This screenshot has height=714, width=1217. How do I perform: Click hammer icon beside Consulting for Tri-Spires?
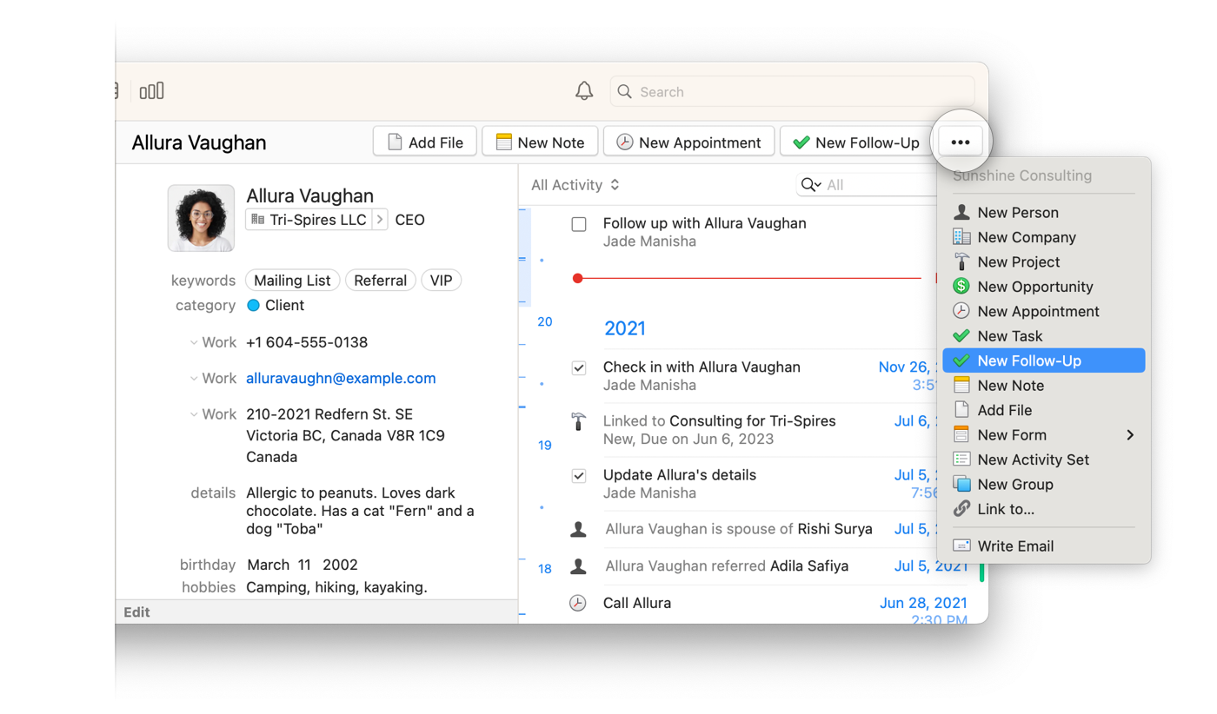(578, 421)
